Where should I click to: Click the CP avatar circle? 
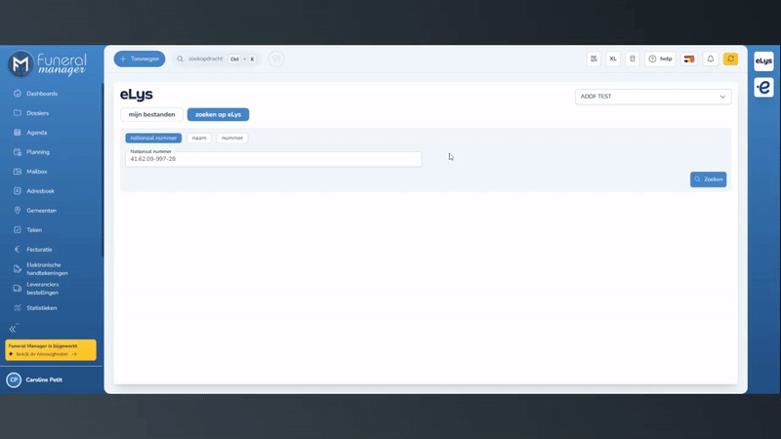coord(14,379)
